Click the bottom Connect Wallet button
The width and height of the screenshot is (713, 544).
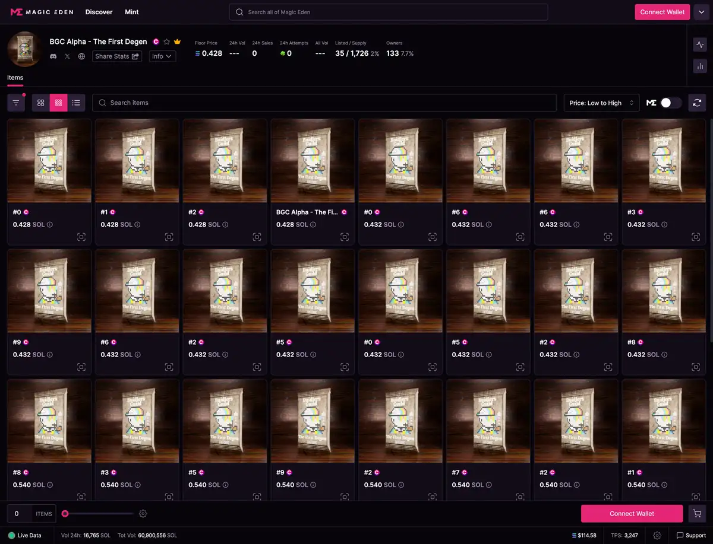[x=632, y=514]
